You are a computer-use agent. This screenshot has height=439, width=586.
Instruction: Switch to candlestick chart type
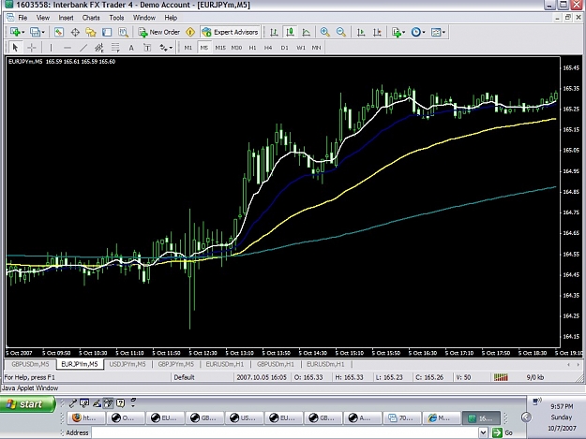[290, 32]
